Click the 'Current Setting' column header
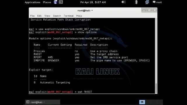Image resolution: width=187 pixels, height=105 pixels. (x=60, y=45)
